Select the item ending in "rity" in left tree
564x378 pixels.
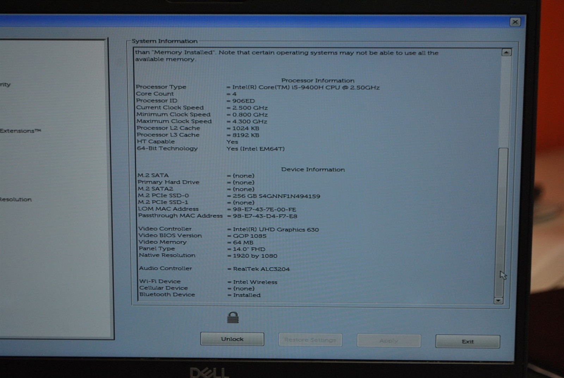coord(5,84)
